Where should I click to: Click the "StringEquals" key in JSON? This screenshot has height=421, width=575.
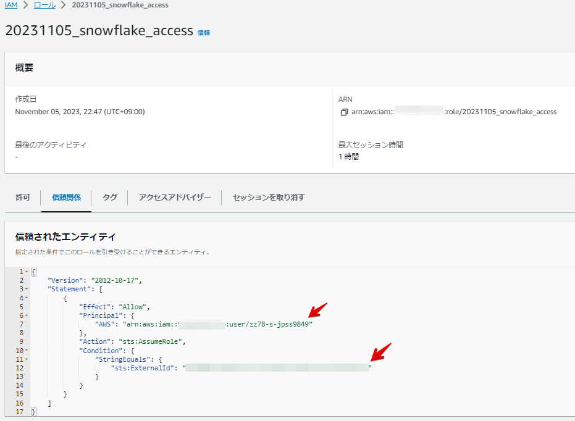tap(123, 359)
